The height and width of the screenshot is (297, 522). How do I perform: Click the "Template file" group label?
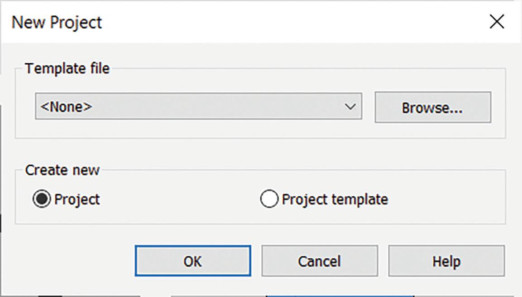tap(67, 69)
